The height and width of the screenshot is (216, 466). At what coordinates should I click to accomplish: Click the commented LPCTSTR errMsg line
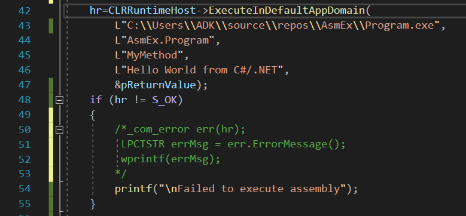233,144
